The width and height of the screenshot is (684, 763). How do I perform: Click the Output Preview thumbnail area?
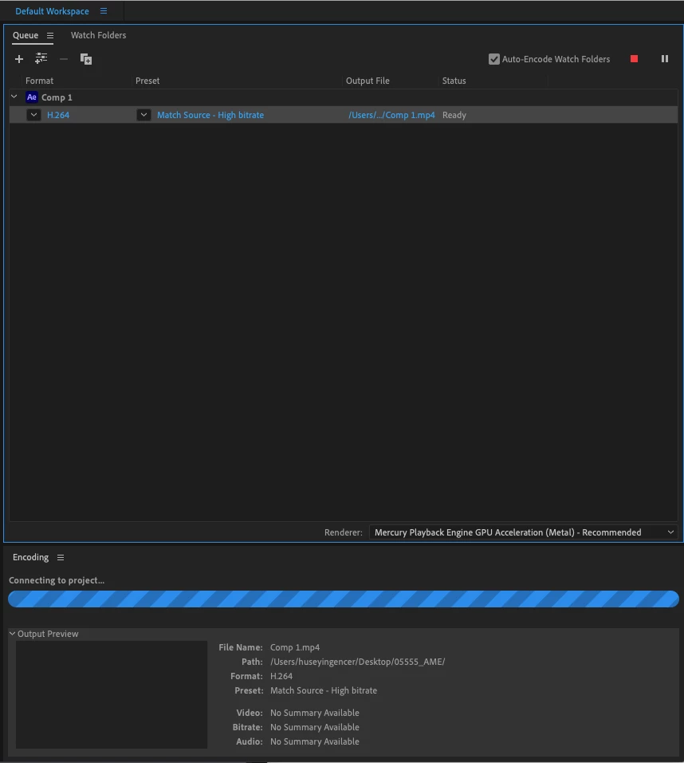coord(112,694)
